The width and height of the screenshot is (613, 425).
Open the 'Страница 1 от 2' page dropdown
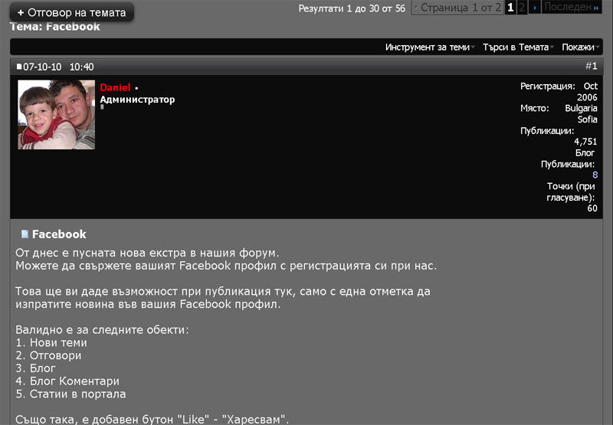(457, 8)
